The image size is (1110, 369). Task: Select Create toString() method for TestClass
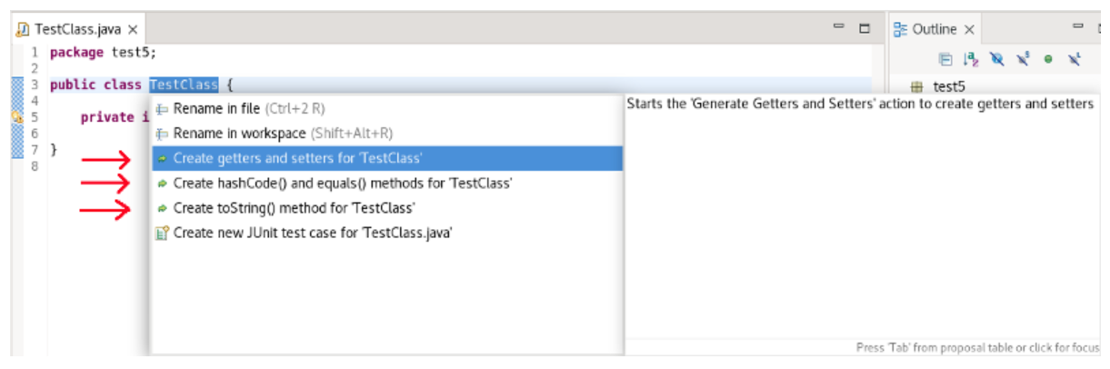[294, 208]
